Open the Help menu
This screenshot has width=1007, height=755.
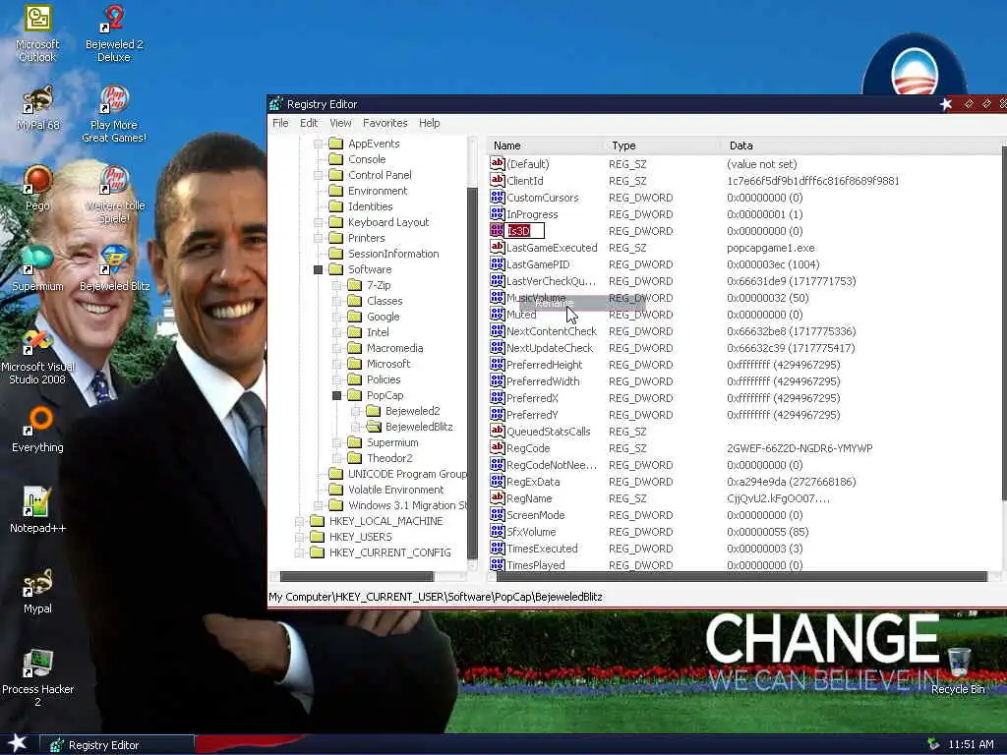(x=429, y=123)
